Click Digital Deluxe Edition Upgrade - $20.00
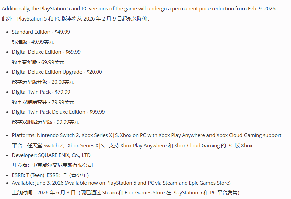 pyautogui.click(x=57, y=72)
